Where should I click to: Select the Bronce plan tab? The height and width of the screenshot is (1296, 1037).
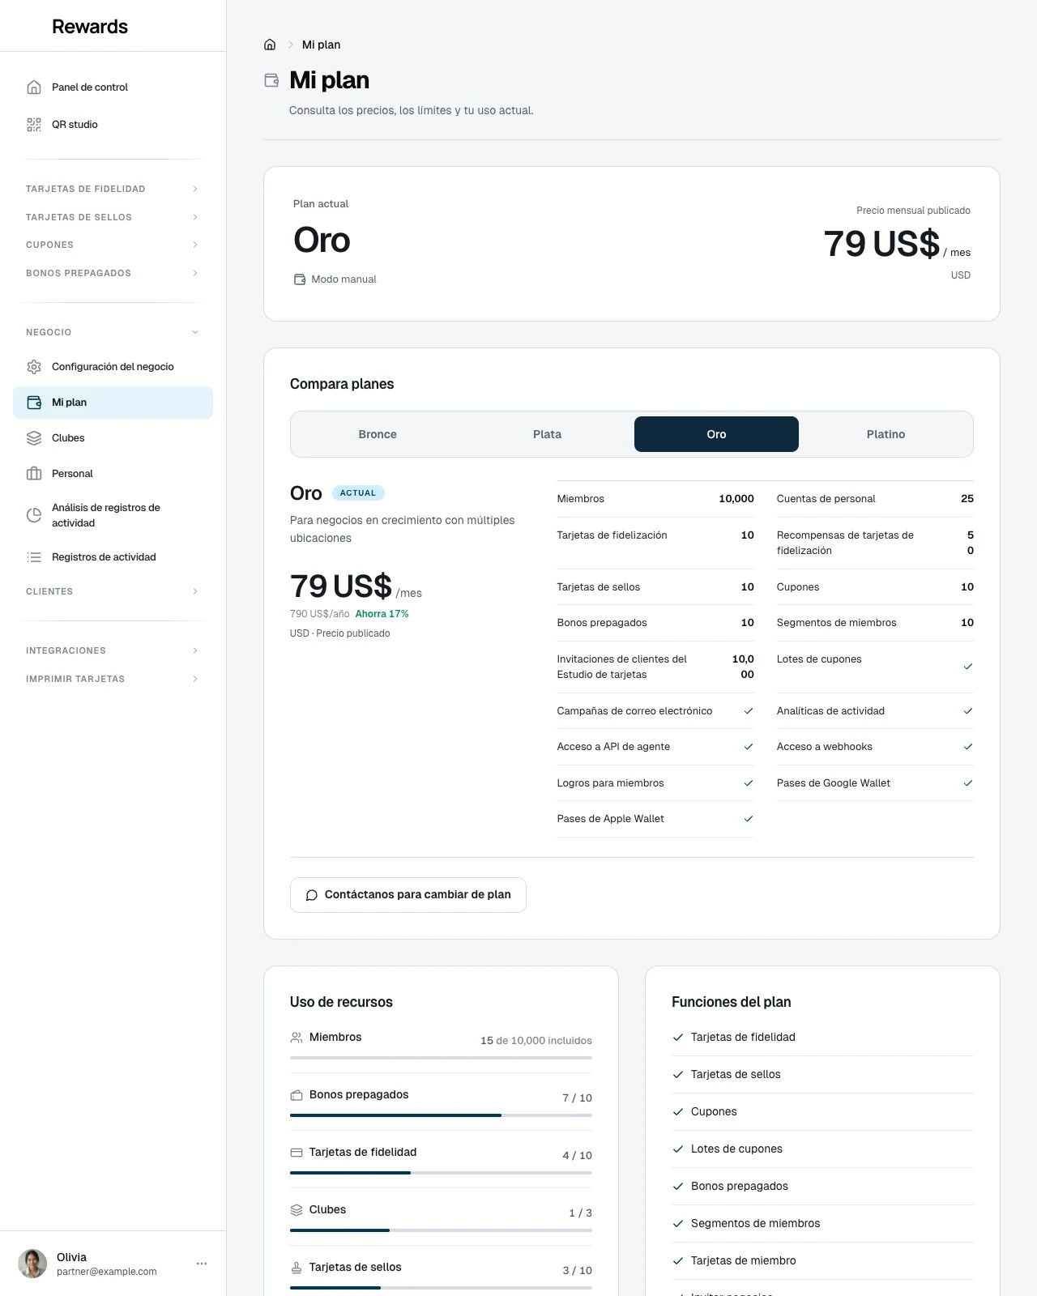[x=378, y=434]
